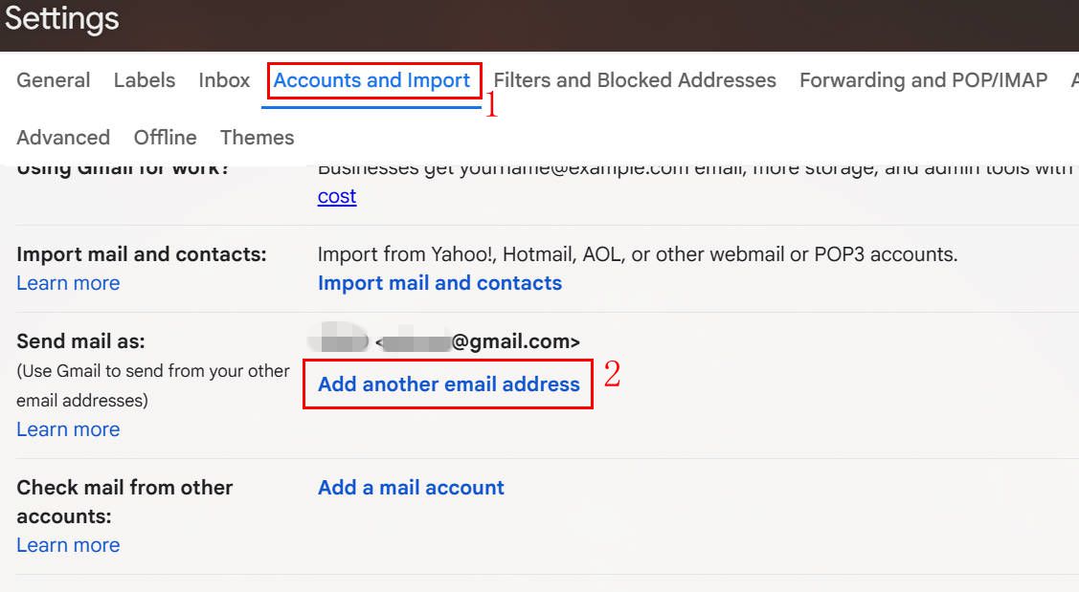Click the 'Import mail and contacts' link

coord(439,283)
